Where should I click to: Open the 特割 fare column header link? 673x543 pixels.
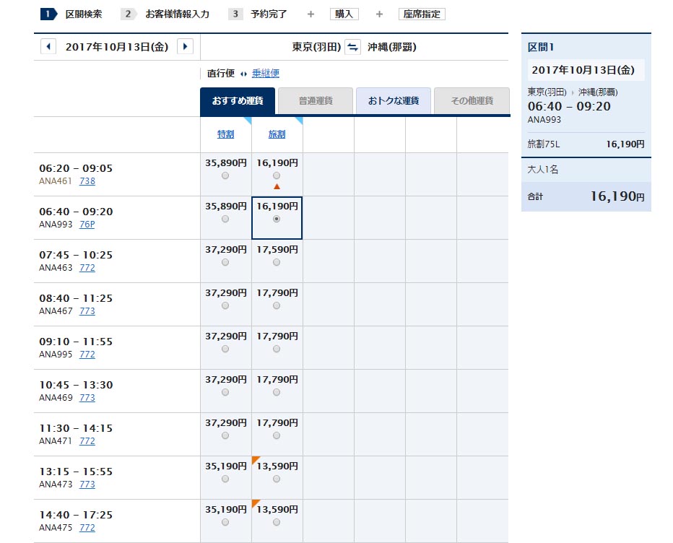pos(225,134)
